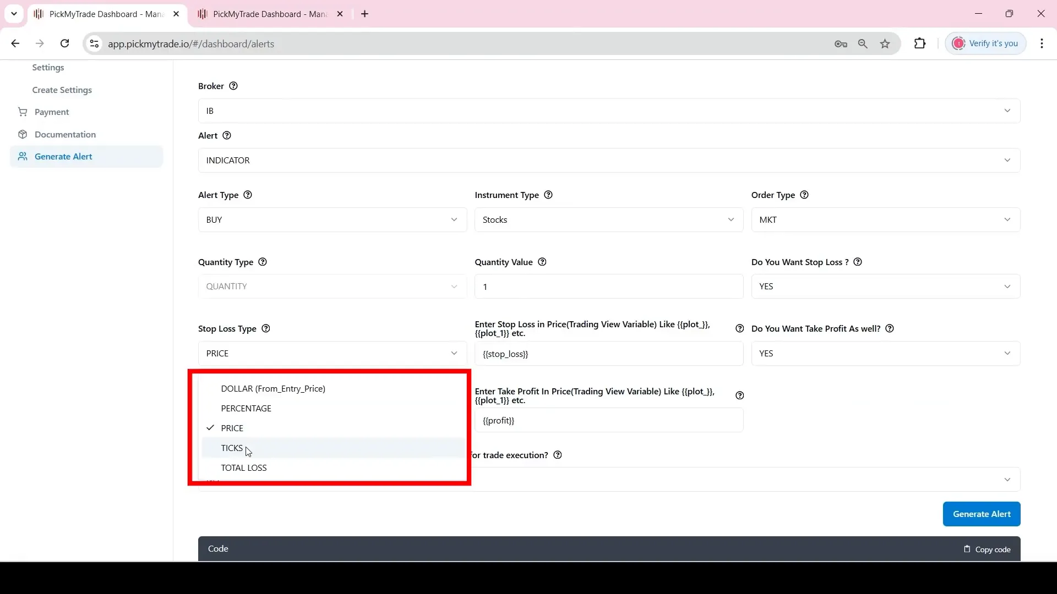Select PERCENTAGE stop loss option
This screenshot has width=1057, height=594.
point(333,409)
